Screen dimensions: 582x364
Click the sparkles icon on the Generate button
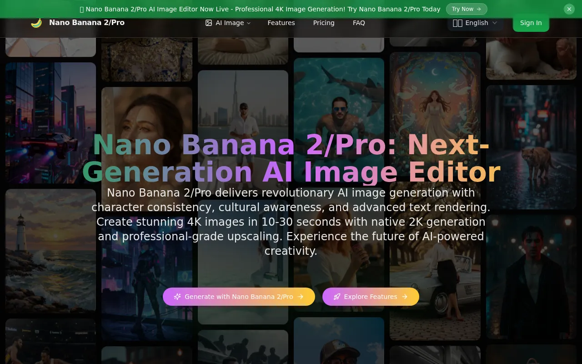tap(177, 297)
